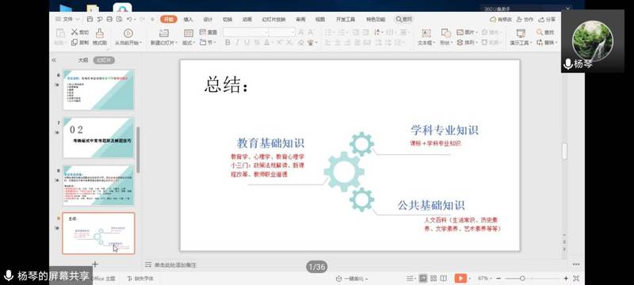Click the add slide plus button below thumbnails

pos(95,264)
